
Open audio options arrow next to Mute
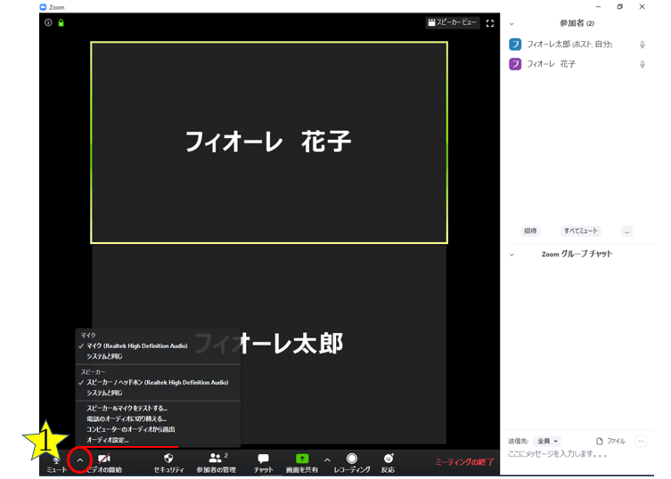(x=80, y=460)
